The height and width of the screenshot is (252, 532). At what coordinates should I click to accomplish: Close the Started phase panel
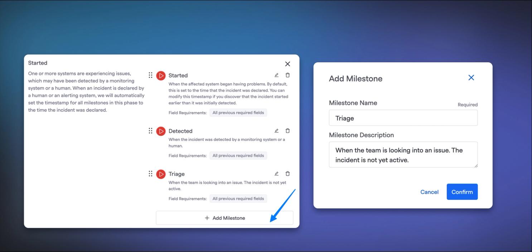(287, 64)
